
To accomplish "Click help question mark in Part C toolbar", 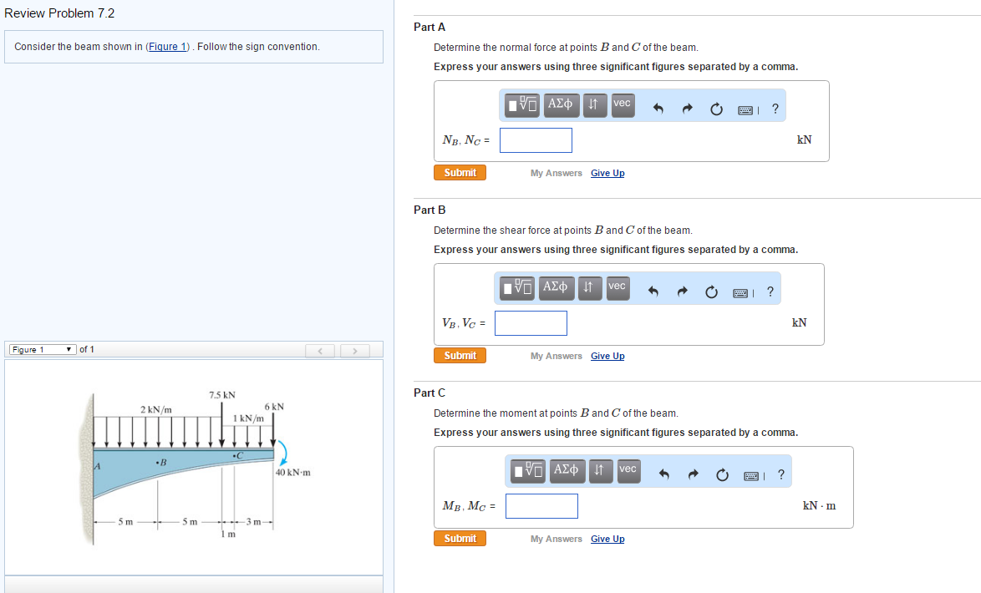I will pos(780,474).
